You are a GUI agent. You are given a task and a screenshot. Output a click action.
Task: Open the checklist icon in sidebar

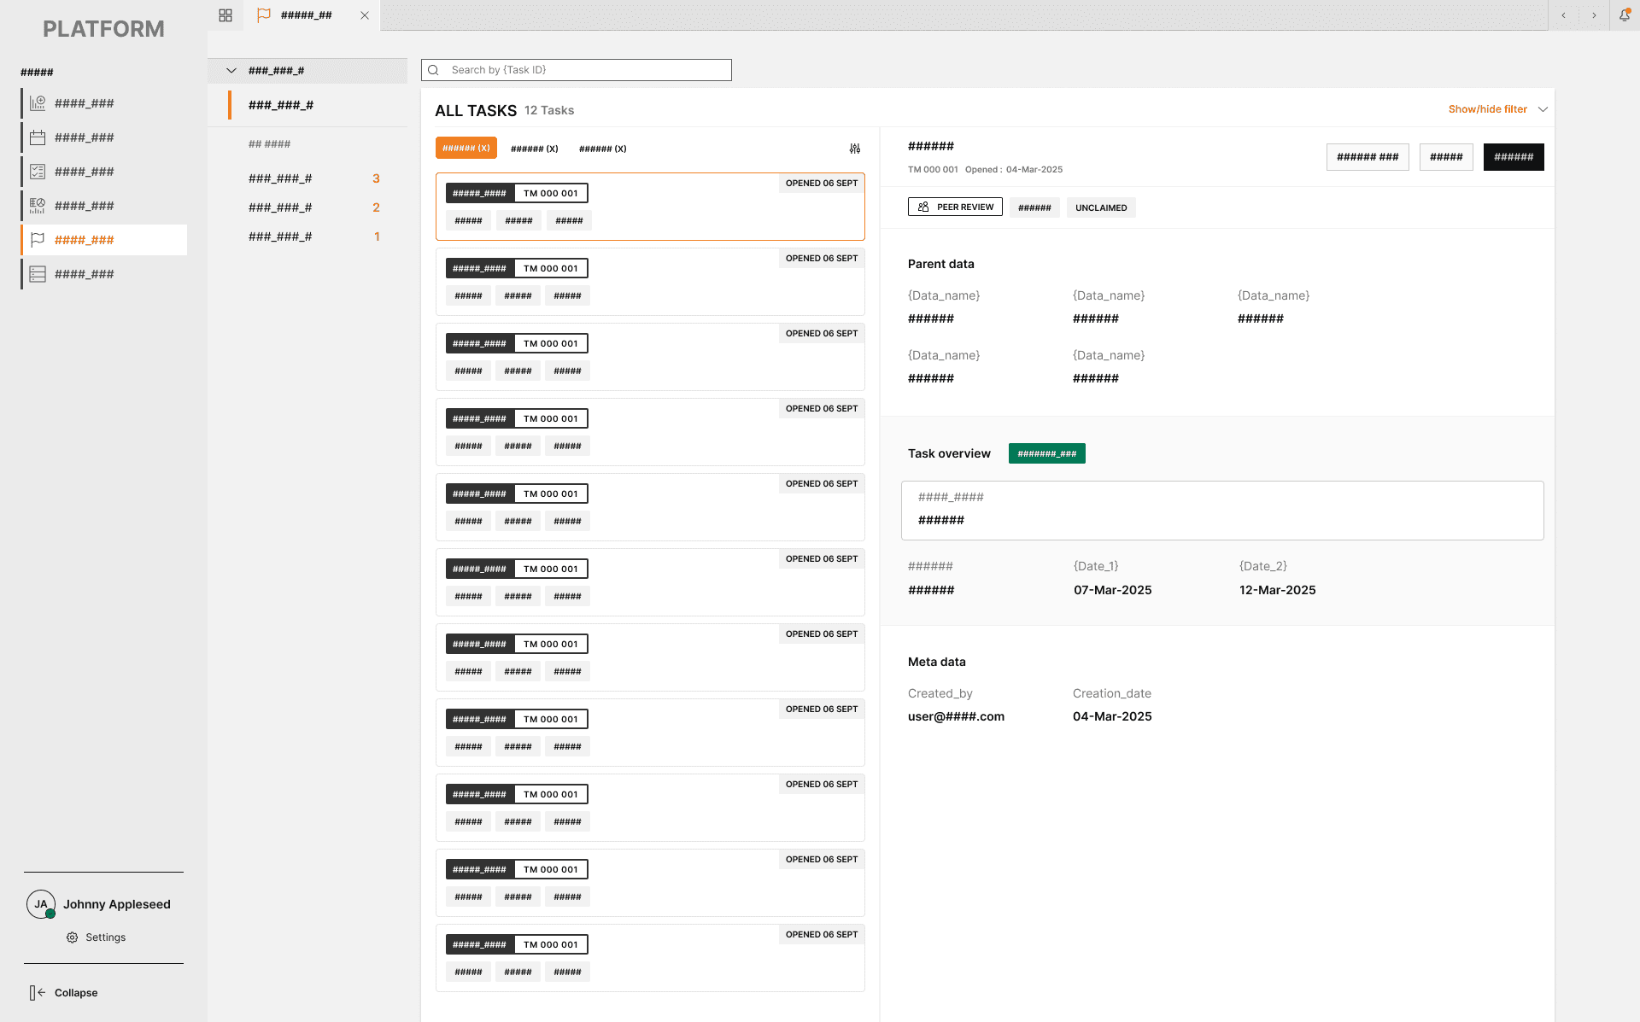click(x=38, y=172)
